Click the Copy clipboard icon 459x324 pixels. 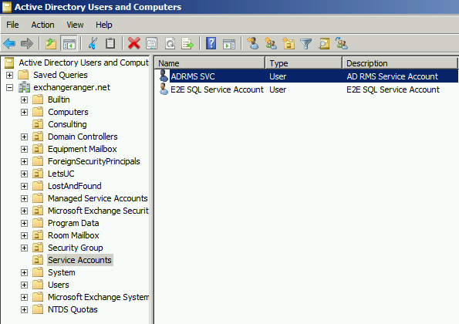tap(110, 44)
